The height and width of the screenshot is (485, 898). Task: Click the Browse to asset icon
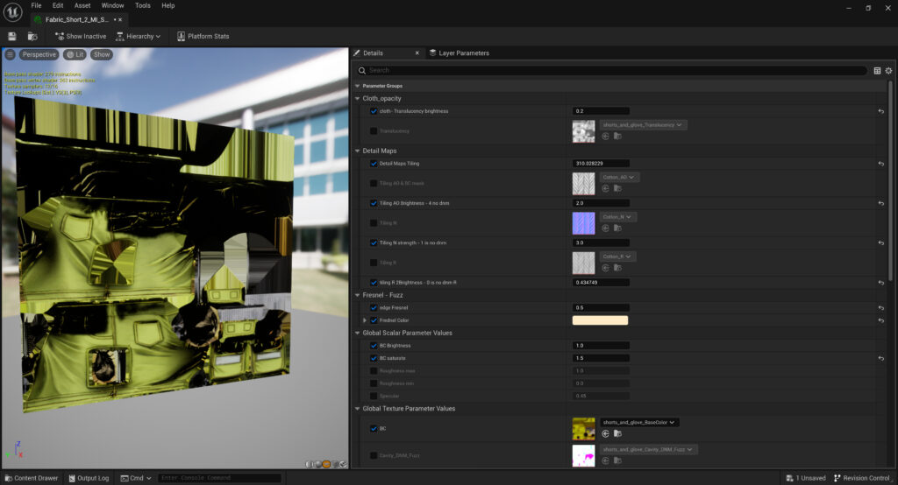pyautogui.click(x=32, y=36)
